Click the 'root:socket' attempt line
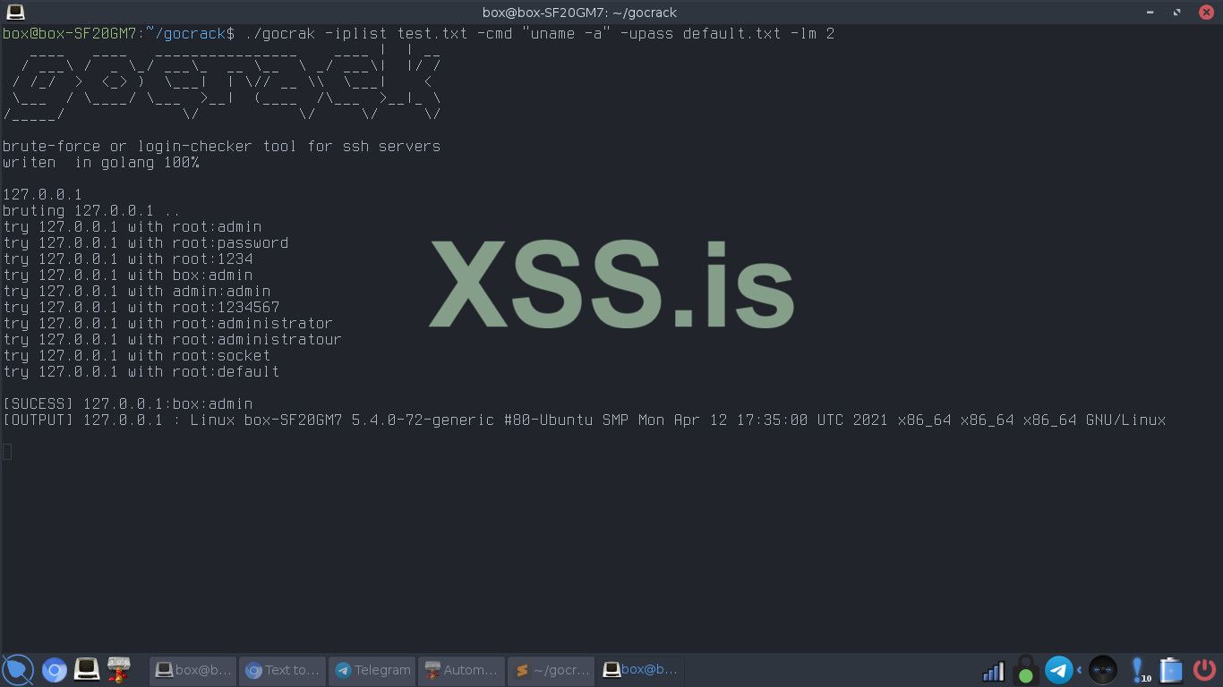 (x=137, y=356)
